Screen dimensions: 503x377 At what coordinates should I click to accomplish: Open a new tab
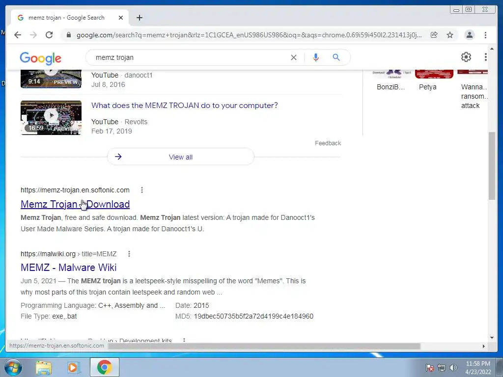click(x=139, y=18)
